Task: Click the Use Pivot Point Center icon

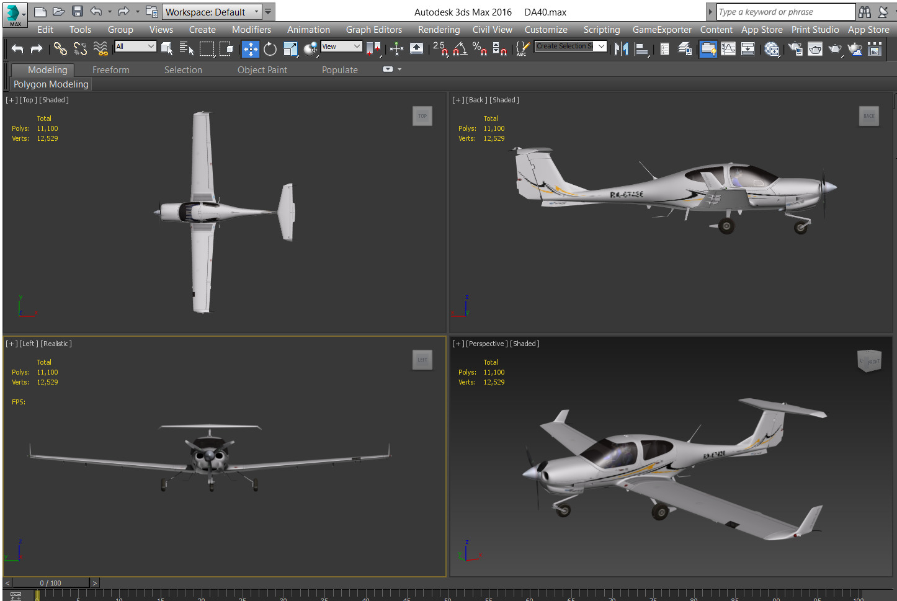Action: click(x=373, y=49)
